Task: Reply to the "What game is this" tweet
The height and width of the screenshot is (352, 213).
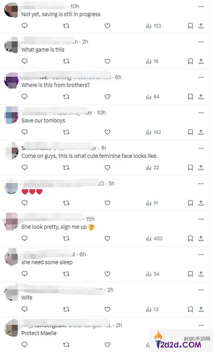Action: 24,61
